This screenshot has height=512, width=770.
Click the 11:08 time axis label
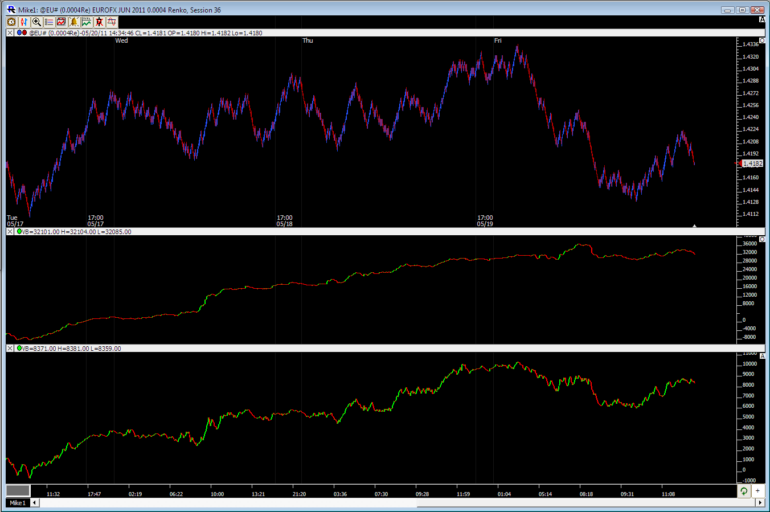[668, 494]
